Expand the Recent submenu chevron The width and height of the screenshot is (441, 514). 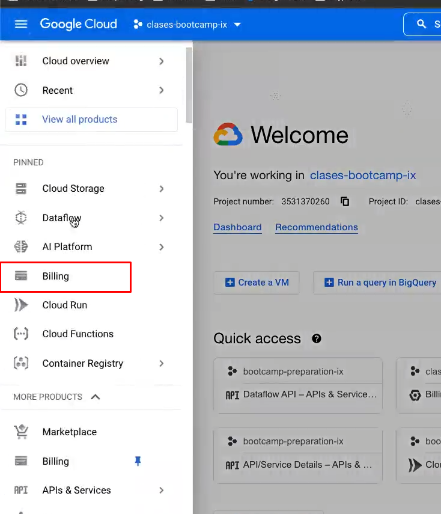(x=161, y=90)
